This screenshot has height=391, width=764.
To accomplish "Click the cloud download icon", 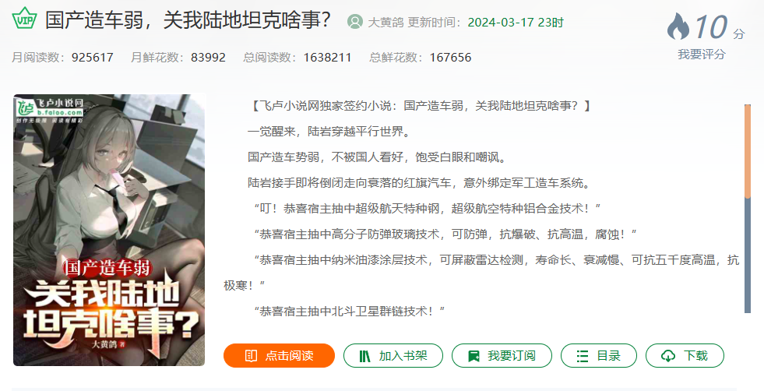I will pyautogui.click(x=668, y=356).
